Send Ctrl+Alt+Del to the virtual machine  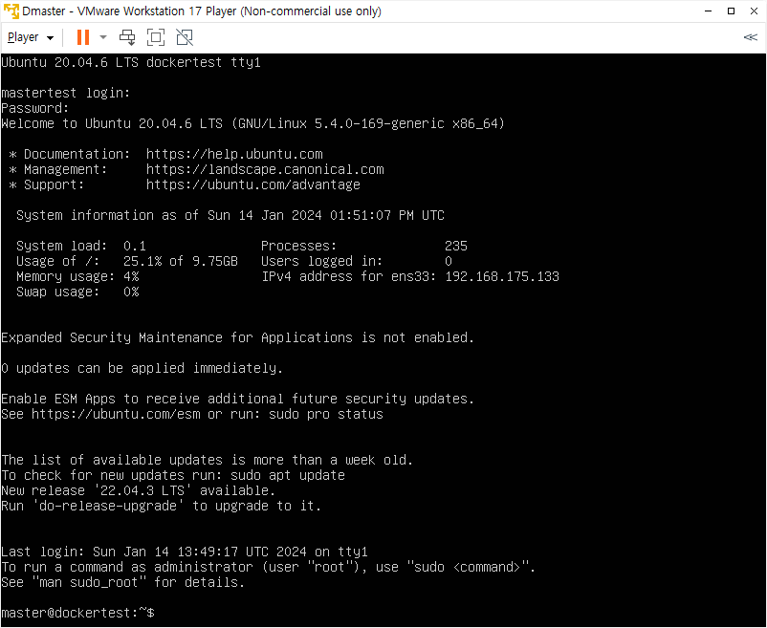coord(127,37)
